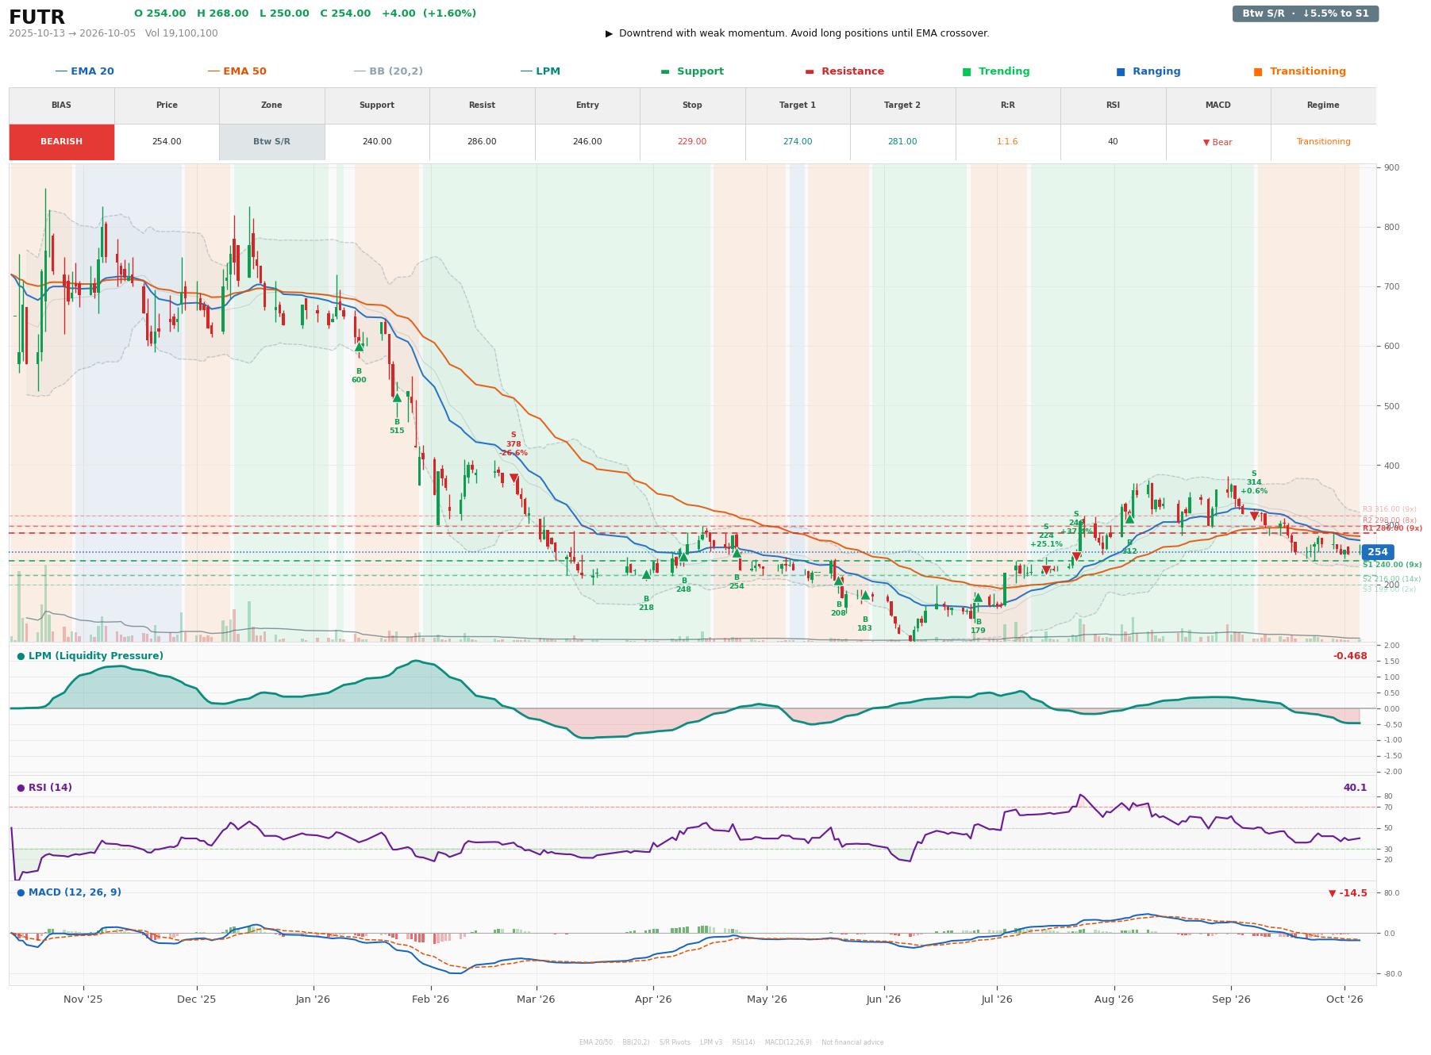The height and width of the screenshot is (1055, 1431).
Task: Toggle the Support legend entry
Action: [692, 71]
